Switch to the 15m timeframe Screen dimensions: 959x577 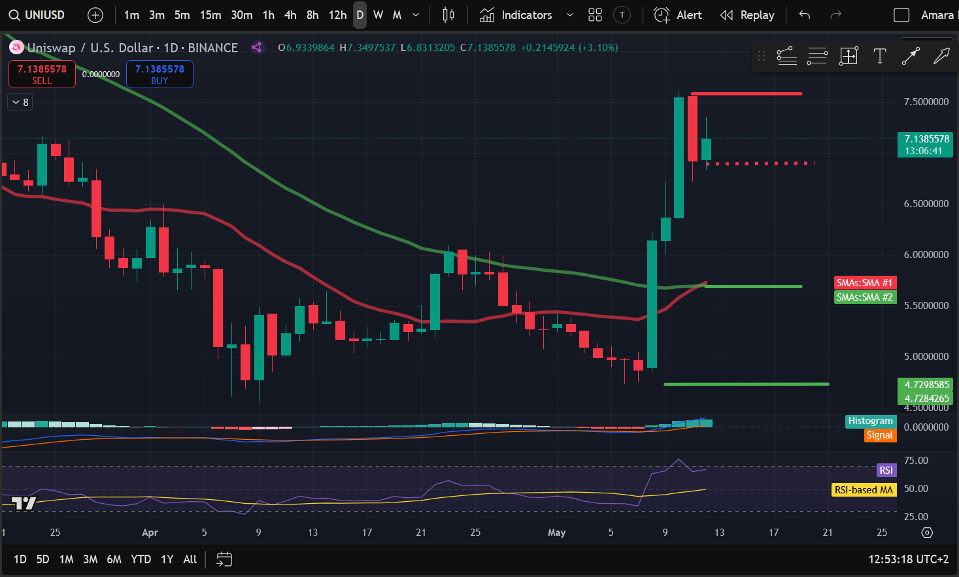click(x=210, y=14)
